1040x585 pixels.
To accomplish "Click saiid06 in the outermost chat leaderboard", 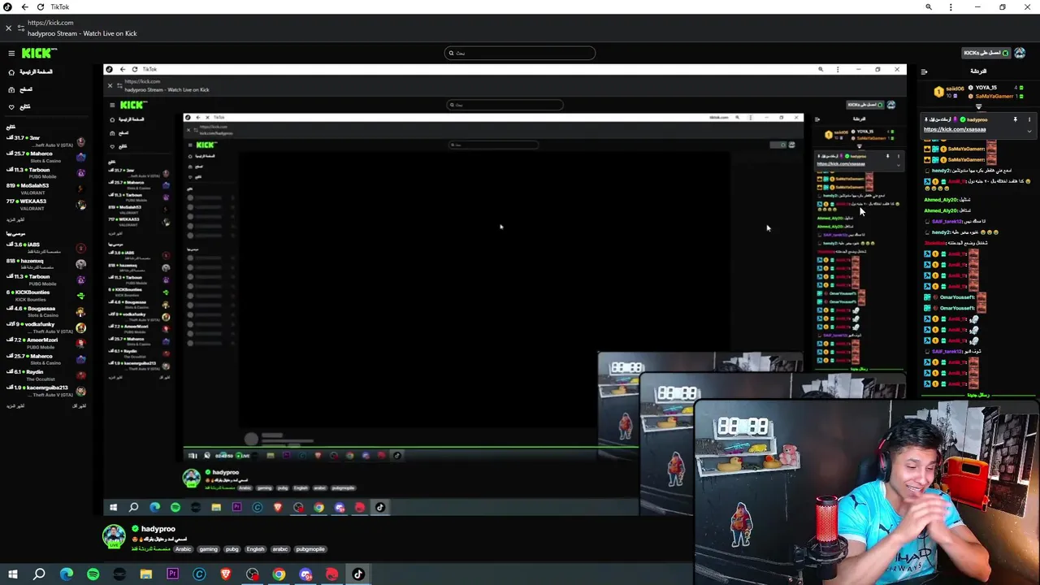I will point(954,88).
